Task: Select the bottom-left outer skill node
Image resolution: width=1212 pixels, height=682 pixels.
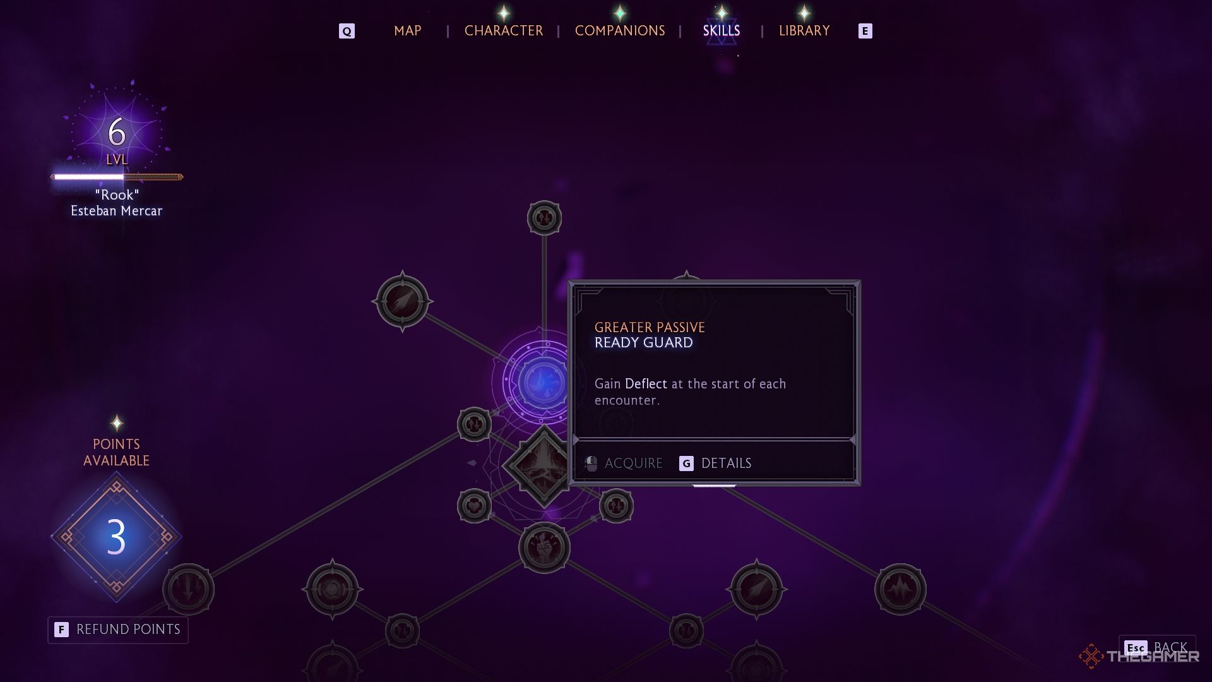Action: click(189, 588)
